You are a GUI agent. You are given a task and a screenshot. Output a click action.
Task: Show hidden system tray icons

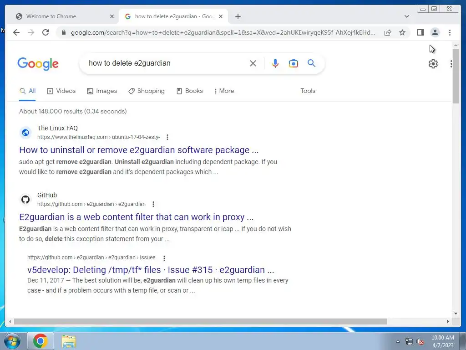point(398,341)
